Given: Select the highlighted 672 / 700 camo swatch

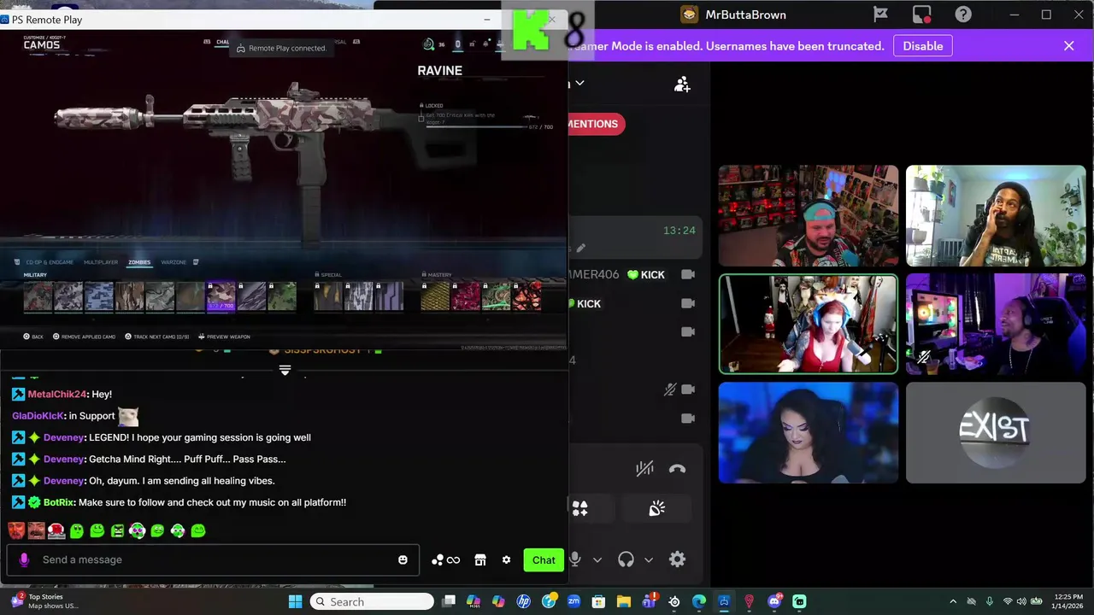Looking at the screenshot, I should coord(221,296).
